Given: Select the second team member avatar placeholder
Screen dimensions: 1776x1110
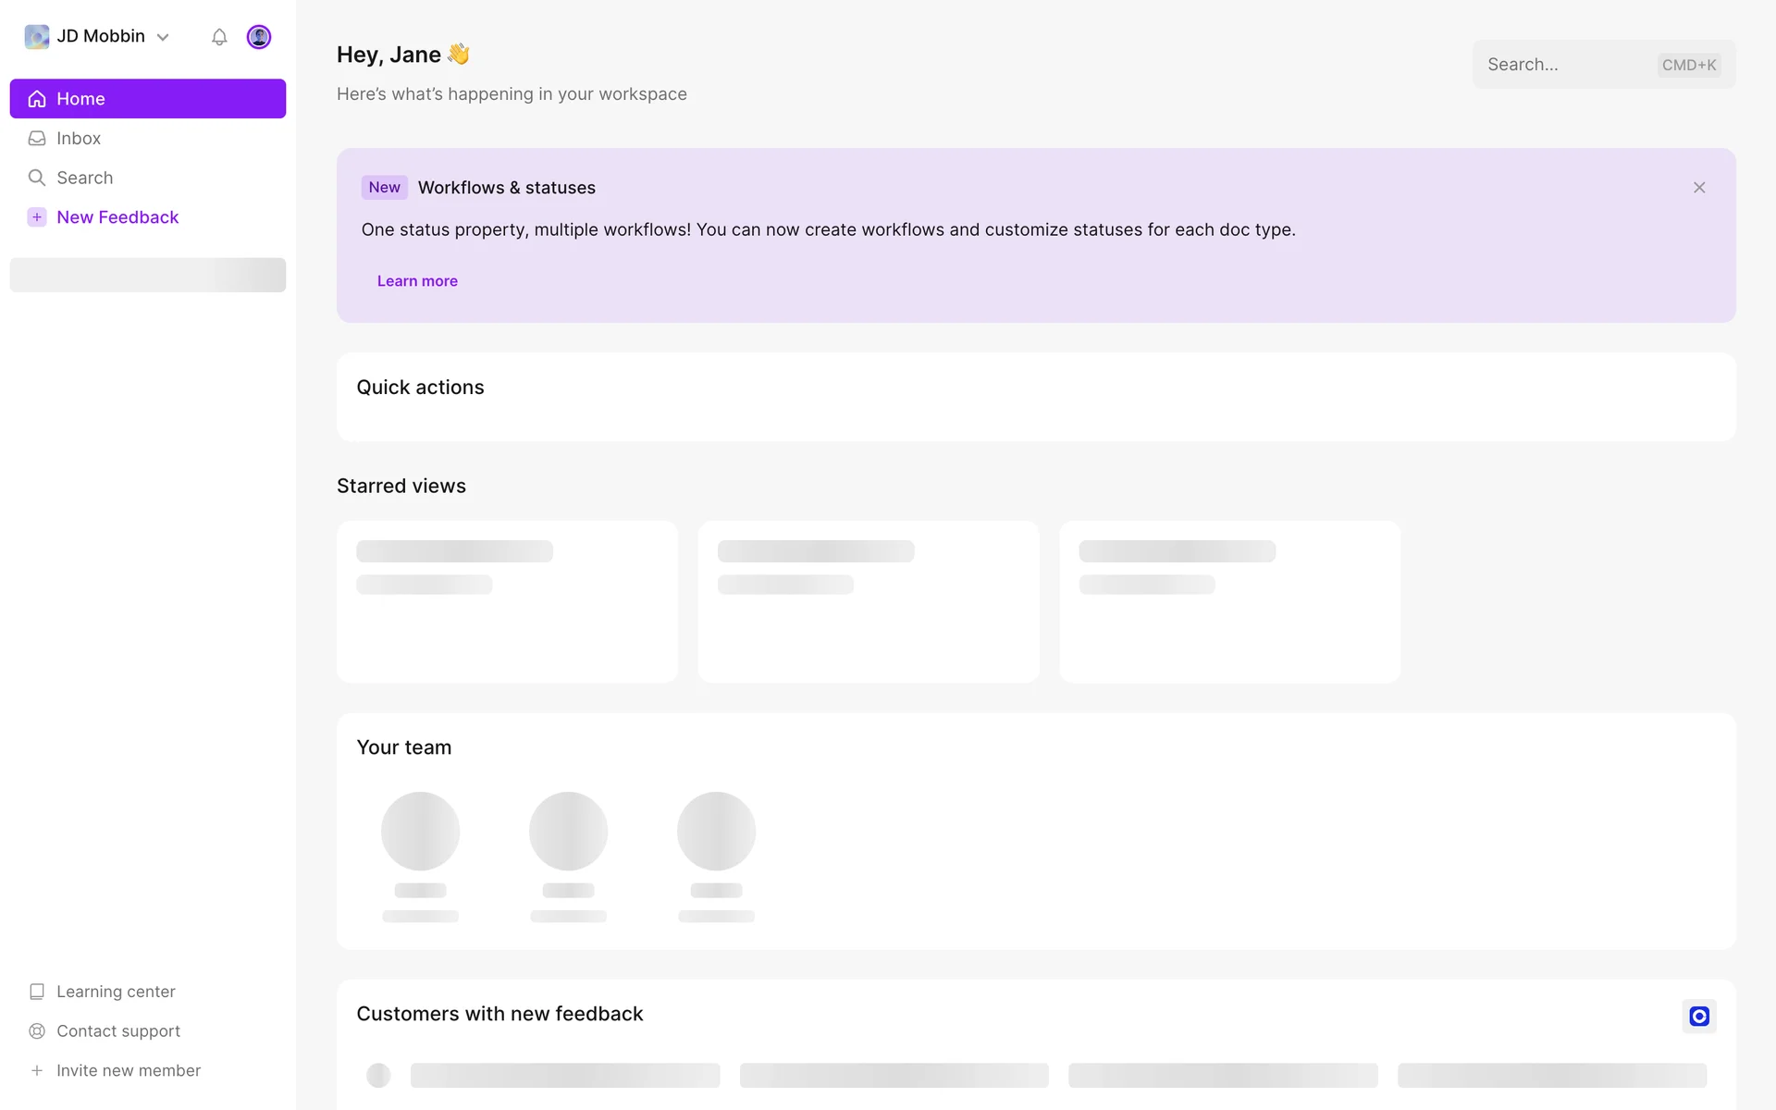Looking at the screenshot, I should pos(568,832).
